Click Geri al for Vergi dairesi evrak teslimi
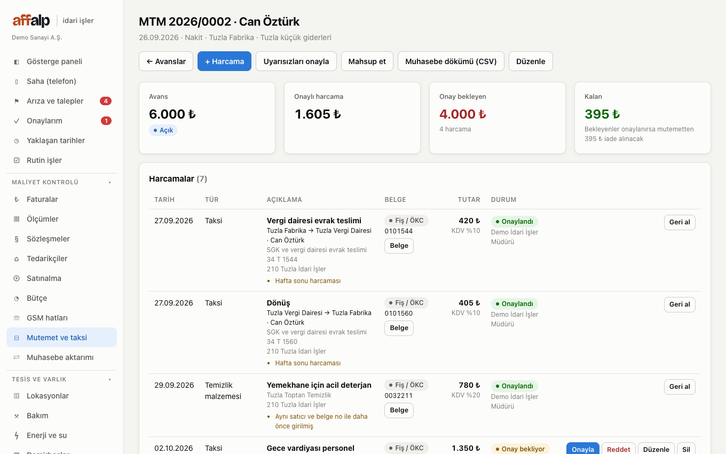 click(x=680, y=222)
